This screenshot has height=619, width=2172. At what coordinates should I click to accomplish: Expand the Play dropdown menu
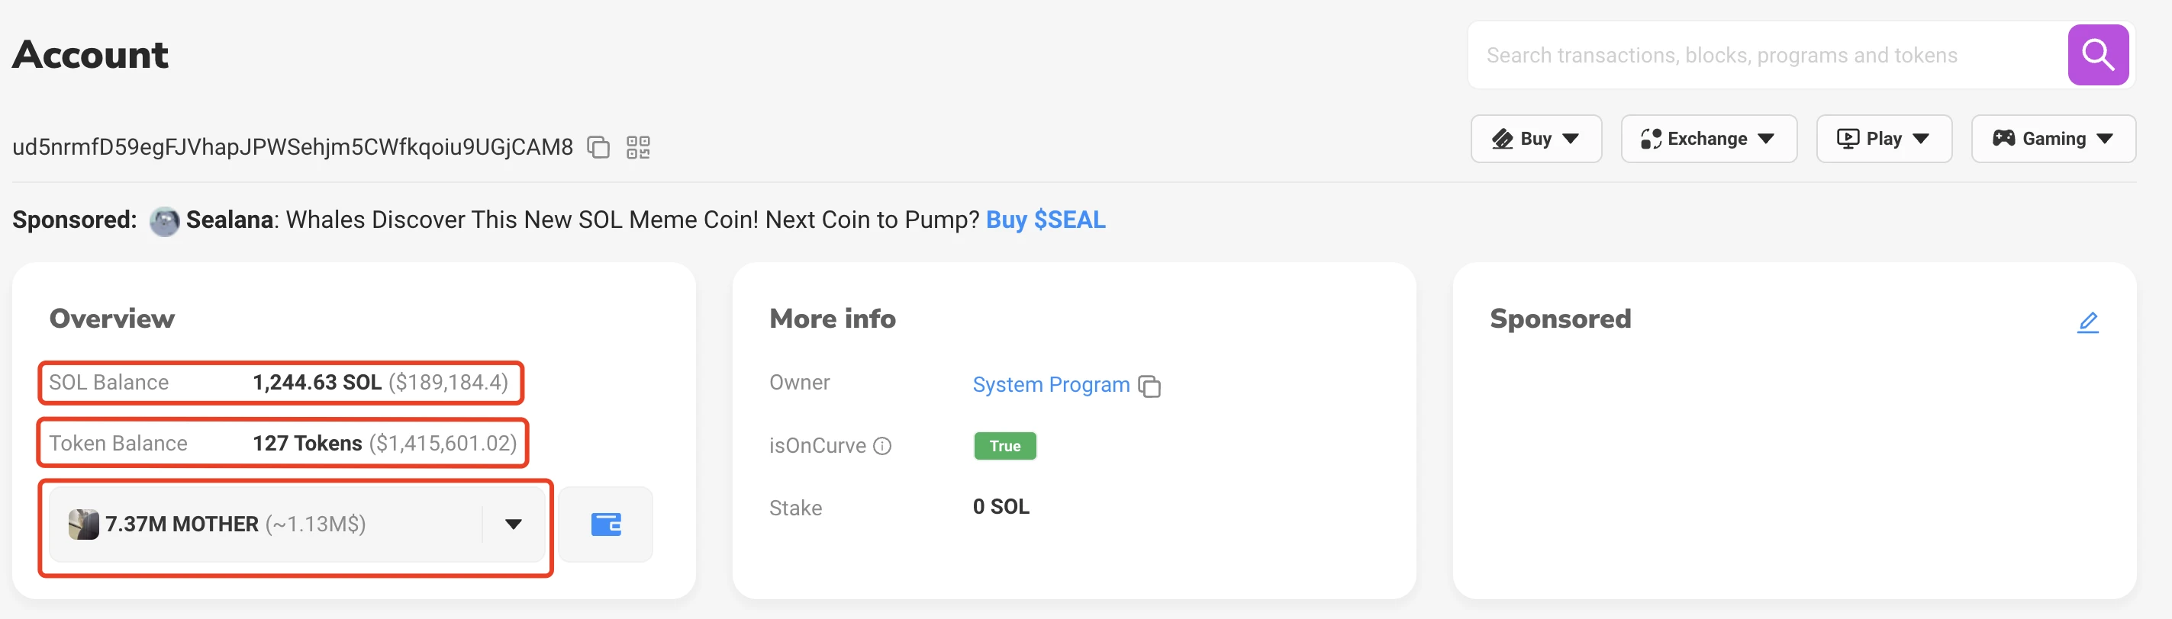point(1883,139)
